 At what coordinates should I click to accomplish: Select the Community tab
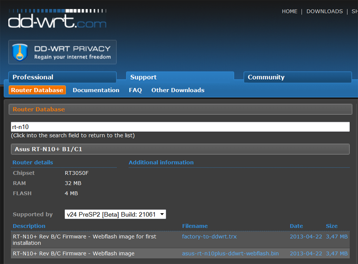[x=298, y=77]
